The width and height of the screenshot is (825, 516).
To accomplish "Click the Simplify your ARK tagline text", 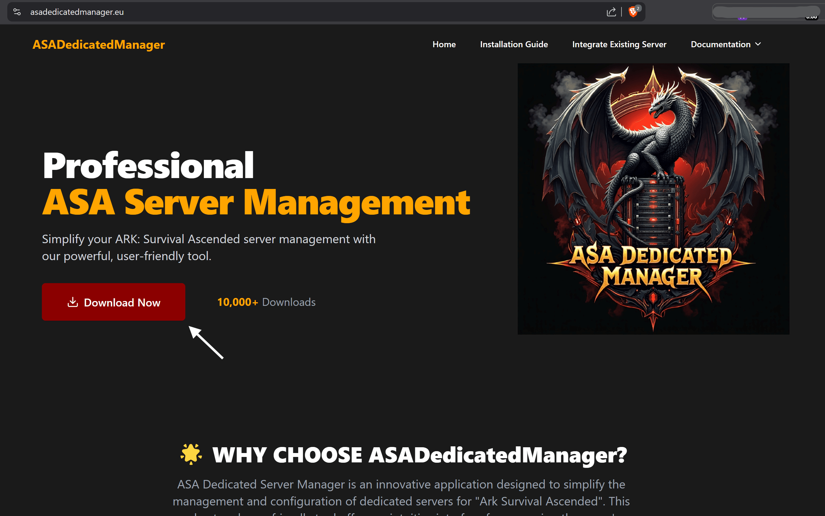I will tap(209, 247).
